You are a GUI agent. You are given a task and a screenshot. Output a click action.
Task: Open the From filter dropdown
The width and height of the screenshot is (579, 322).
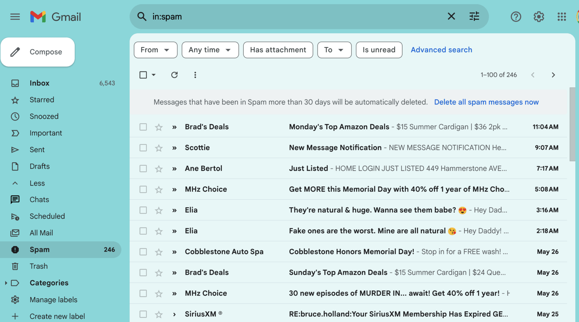pyautogui.click(x=155, y=50)
